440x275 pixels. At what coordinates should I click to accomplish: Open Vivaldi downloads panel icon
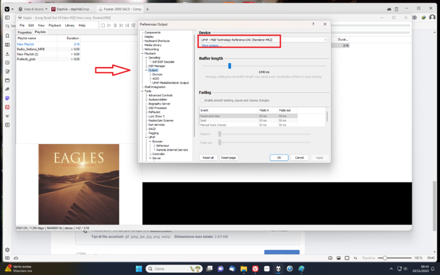[x=7, y=53]
